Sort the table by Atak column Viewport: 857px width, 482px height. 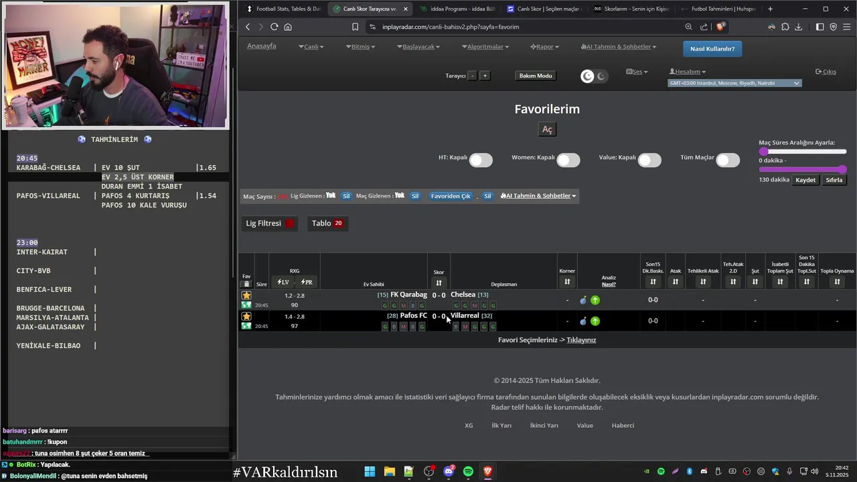675,282
